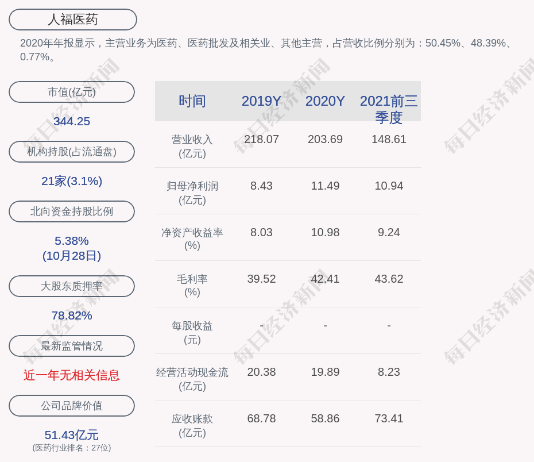Select the 市值(亿元) label pill
Screen dimensions: 534x462
[72, 92]
